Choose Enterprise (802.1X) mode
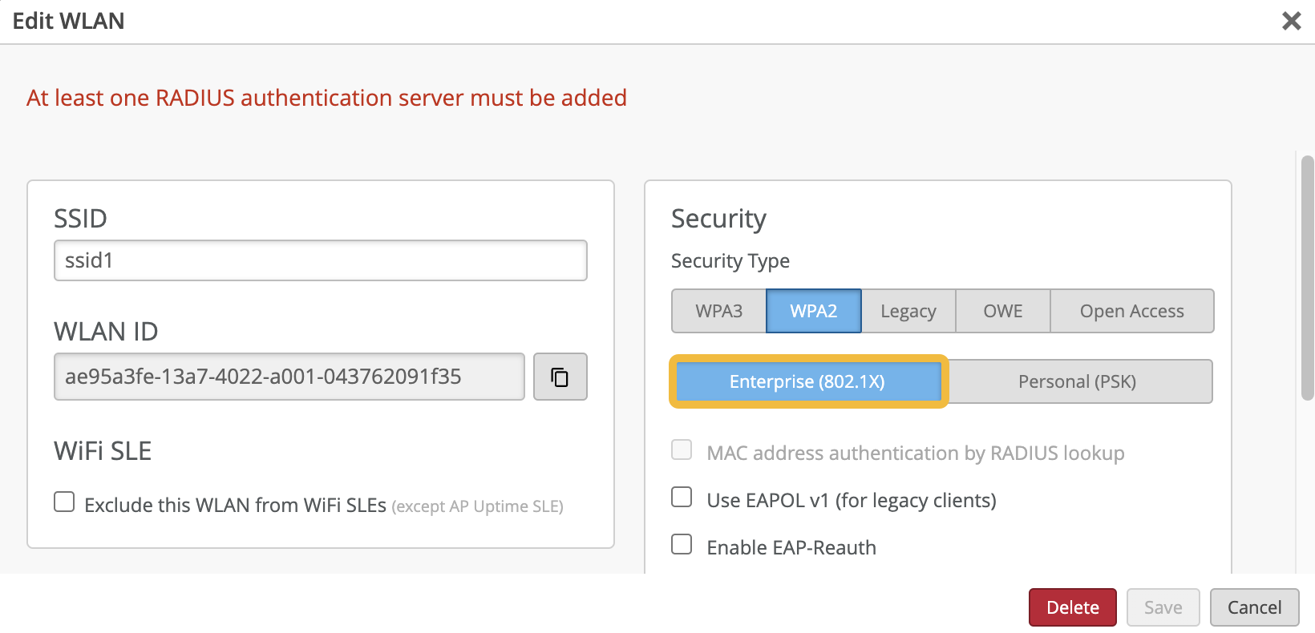Image resolution: width=1315 pixels, height=633 pixels. pyautogui.click(x=807, y=381)
